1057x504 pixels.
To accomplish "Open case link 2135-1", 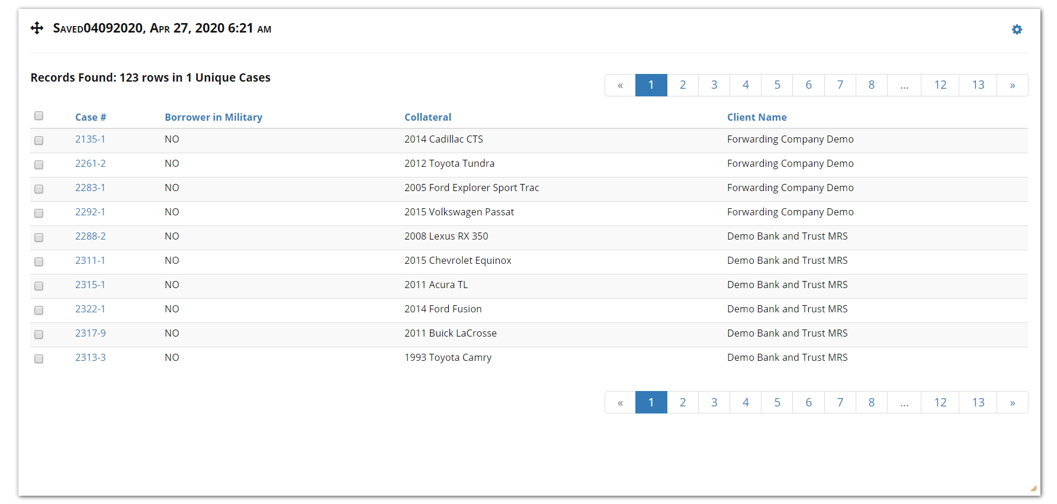I will [x=90, y=139].
